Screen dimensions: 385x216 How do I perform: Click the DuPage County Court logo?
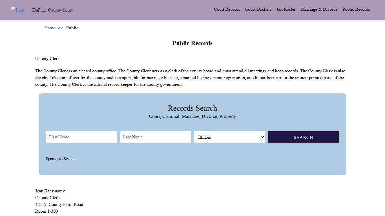(18, 10)
